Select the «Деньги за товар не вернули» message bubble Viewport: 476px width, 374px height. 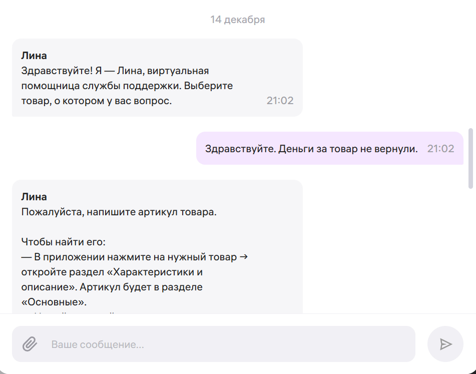[x=311, y=149]
